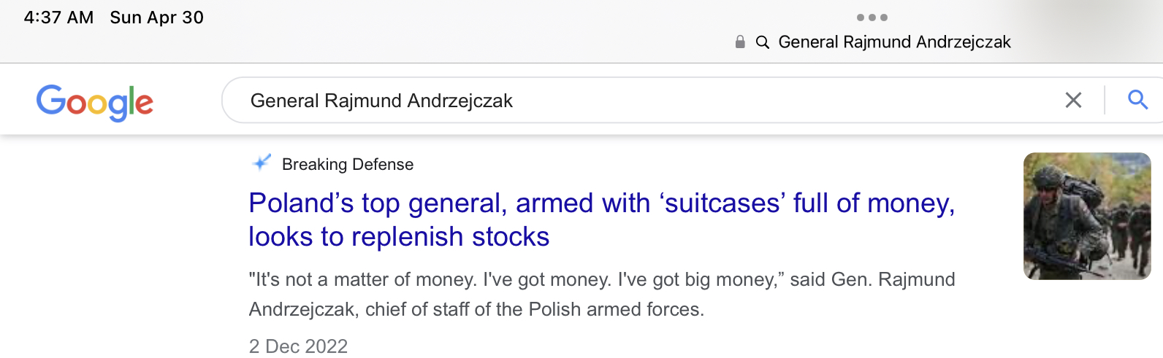Click the headline line "looks to replenish stocks"

tap(399, 237)
